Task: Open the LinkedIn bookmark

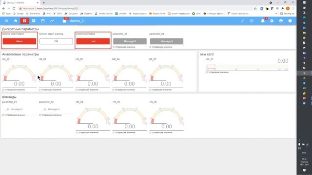Action: click(x=121, y=14)
